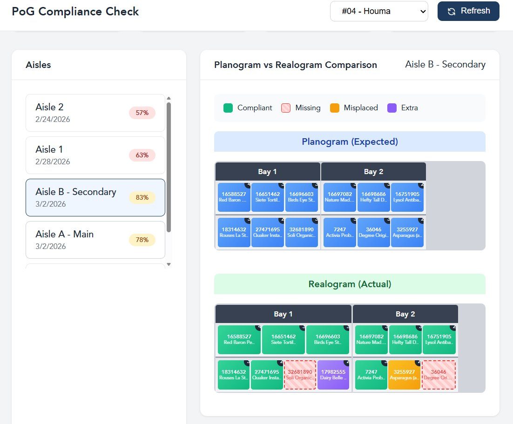Click the Extra legend swatch icon

point(391,108)
